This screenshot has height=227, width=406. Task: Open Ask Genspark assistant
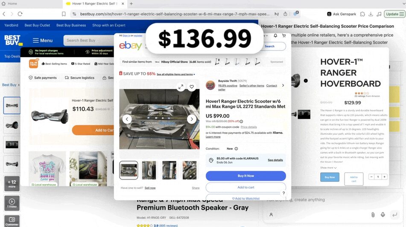(342, 14)
